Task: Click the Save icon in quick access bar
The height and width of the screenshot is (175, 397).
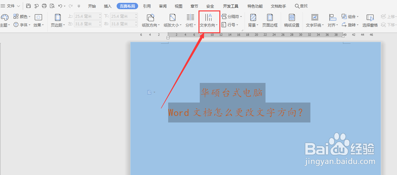Action: [x=28, y=6]
